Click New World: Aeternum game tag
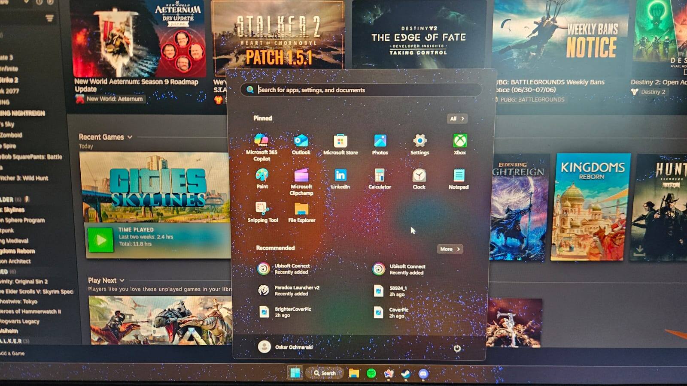 110,99
